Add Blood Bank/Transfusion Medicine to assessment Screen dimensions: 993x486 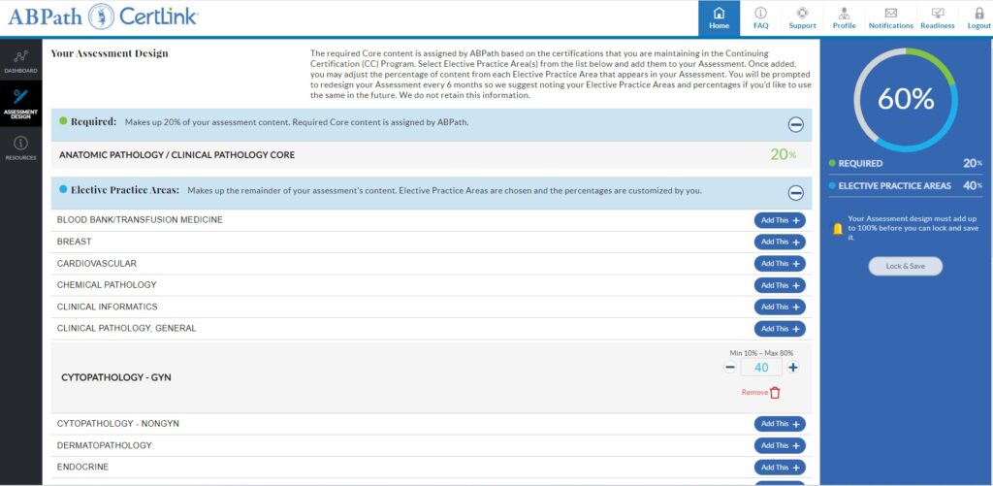[x=780, y=220]
